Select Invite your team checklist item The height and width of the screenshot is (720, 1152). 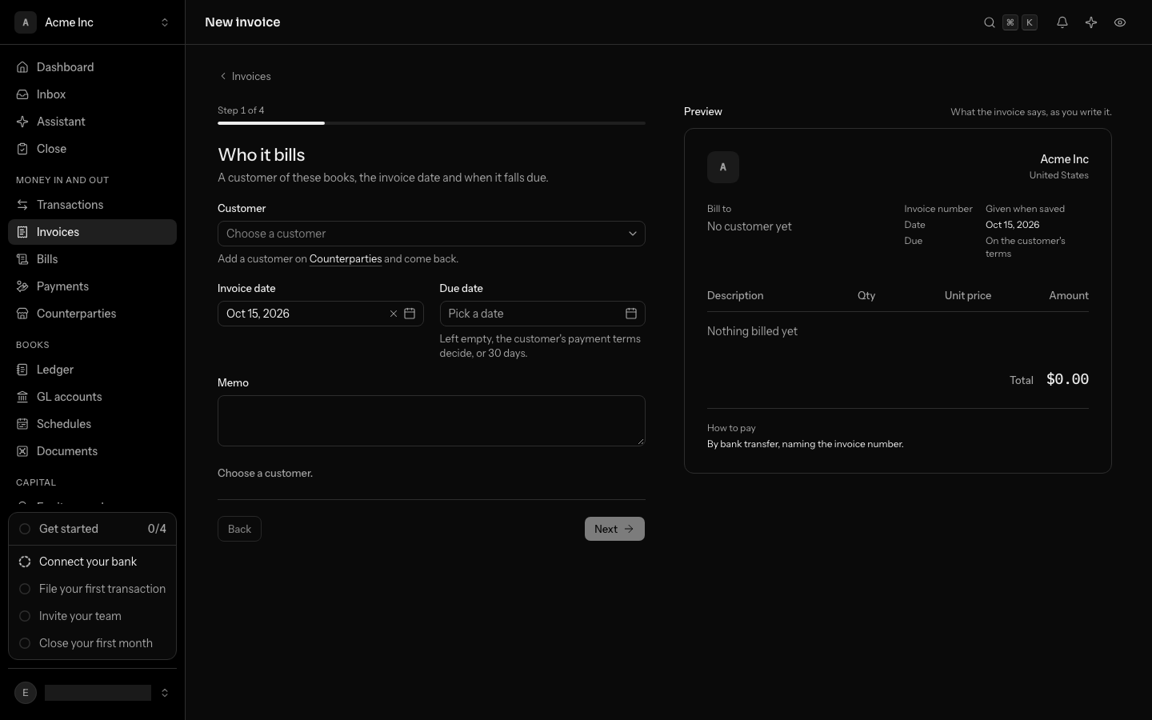pos(92,616)
